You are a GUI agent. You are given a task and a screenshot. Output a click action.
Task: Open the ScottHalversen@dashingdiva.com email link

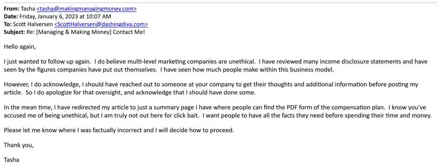101,24
